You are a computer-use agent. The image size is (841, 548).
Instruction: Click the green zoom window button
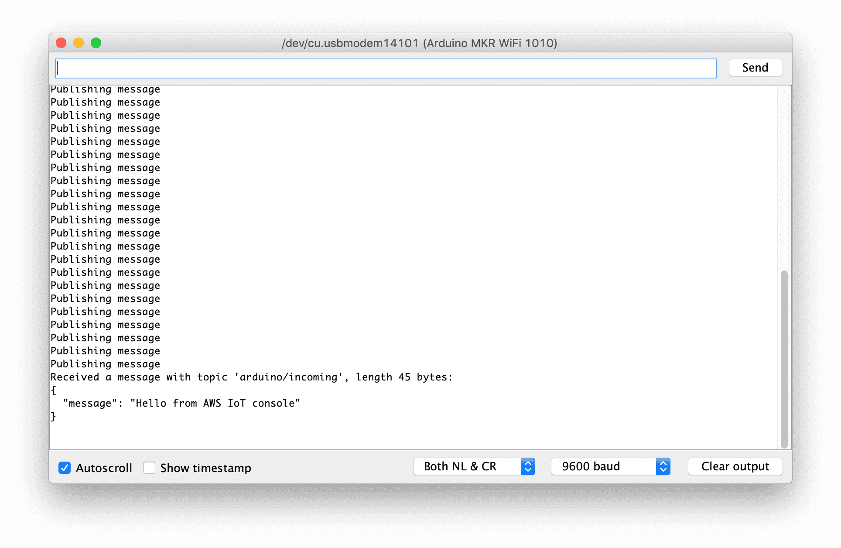coord(96,43)
